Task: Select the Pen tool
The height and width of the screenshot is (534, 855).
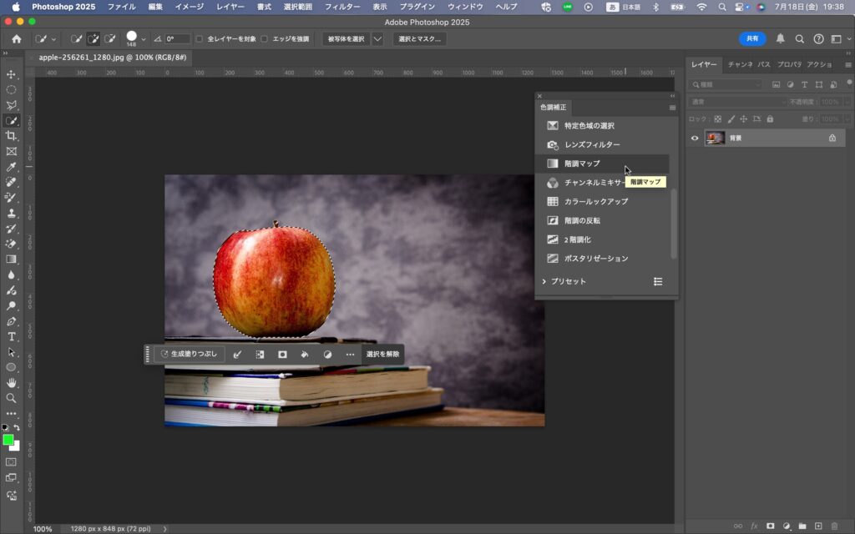Action: 11,321
